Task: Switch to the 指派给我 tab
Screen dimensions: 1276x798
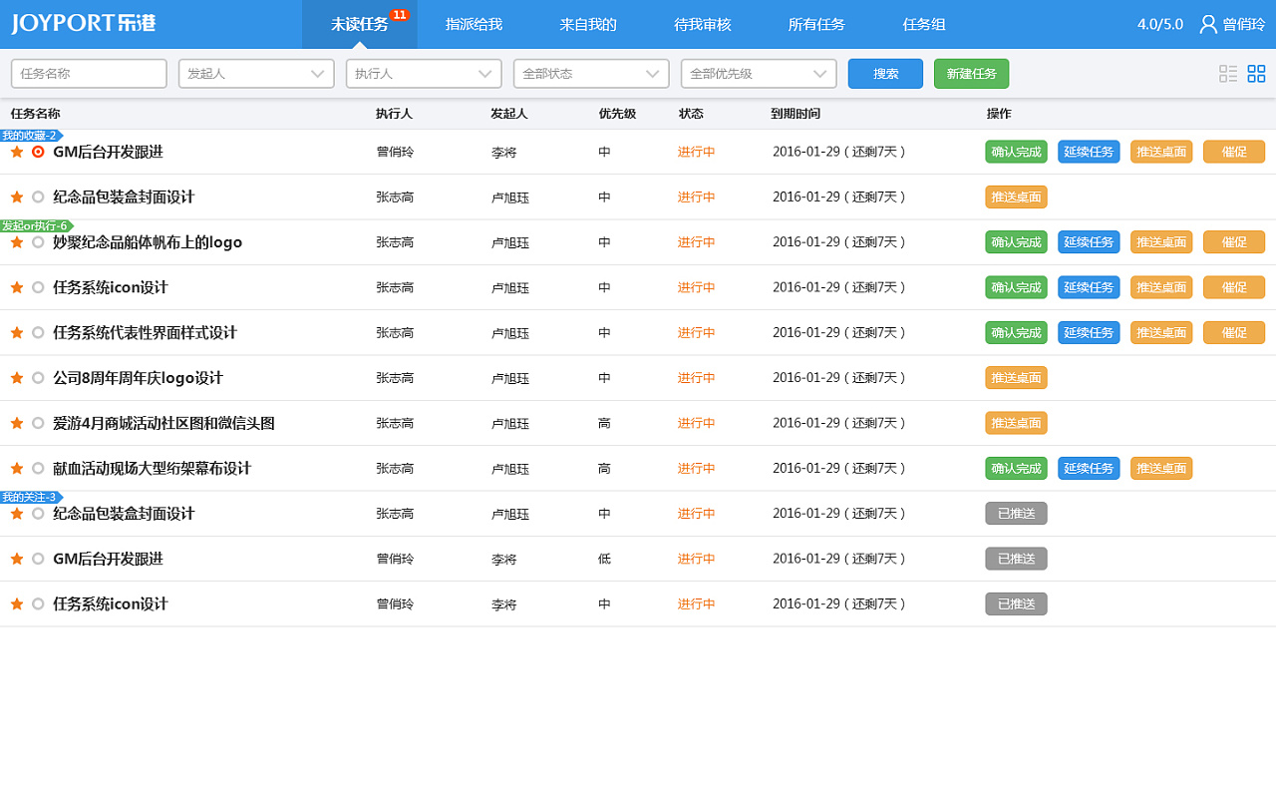Action: [x=474, y=24]
